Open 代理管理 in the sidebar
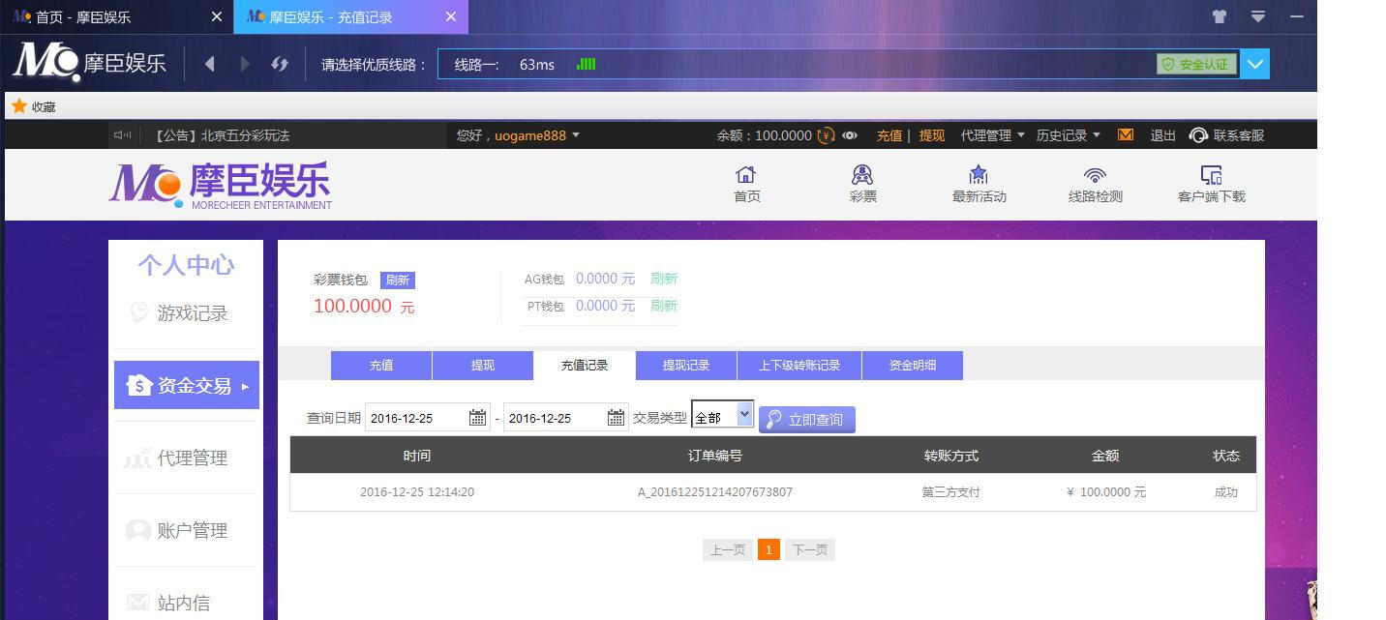The image size is (1386, 620). point(186,458)
